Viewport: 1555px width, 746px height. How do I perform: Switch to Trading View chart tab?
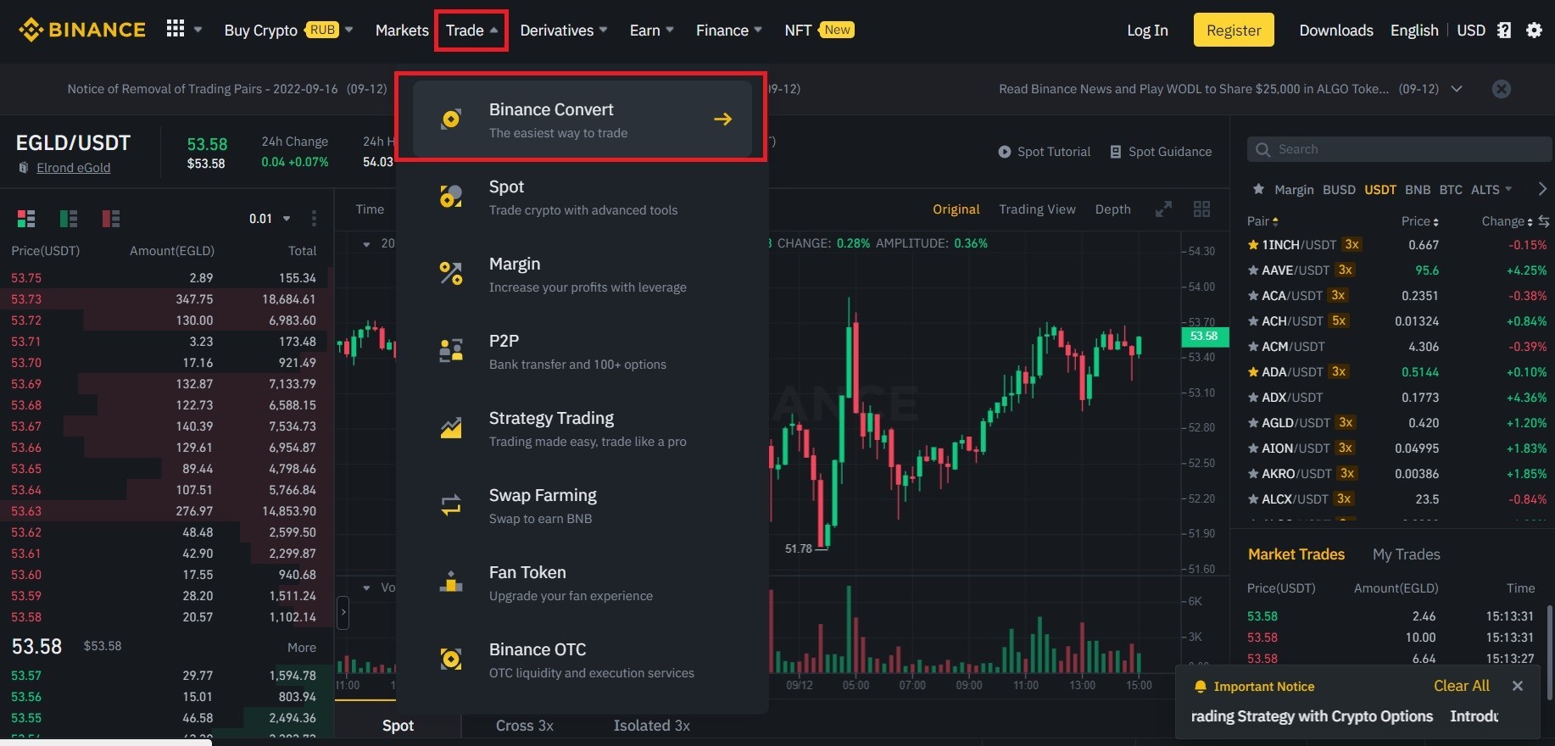point(1037,209)
